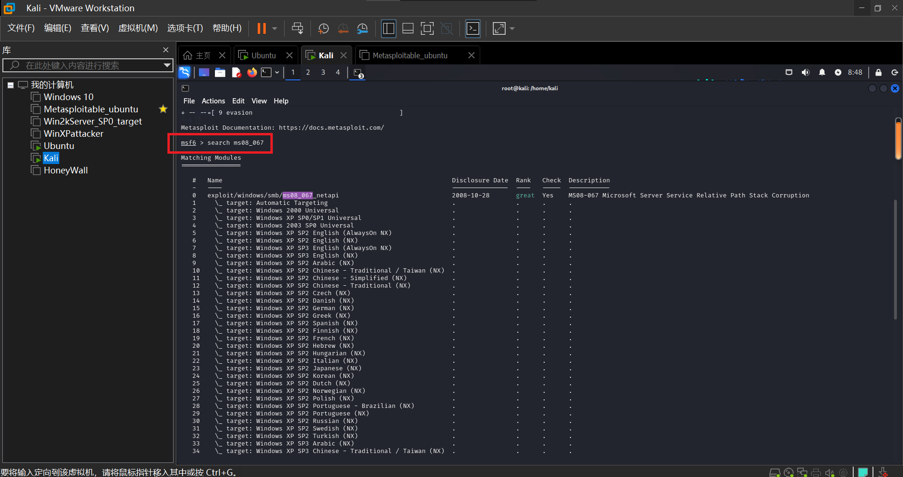903x477 pixels.
Task: Click the take snapshot icon
Action: pos(324,29)
